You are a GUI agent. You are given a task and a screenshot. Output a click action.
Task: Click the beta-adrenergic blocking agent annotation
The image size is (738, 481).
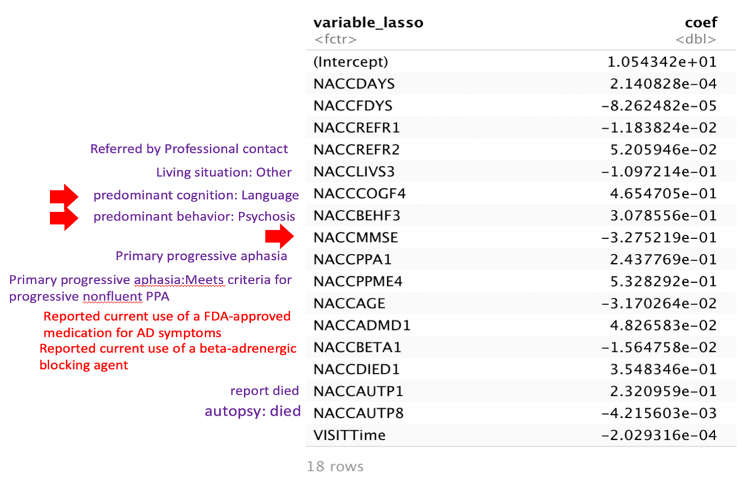[168, 356]
